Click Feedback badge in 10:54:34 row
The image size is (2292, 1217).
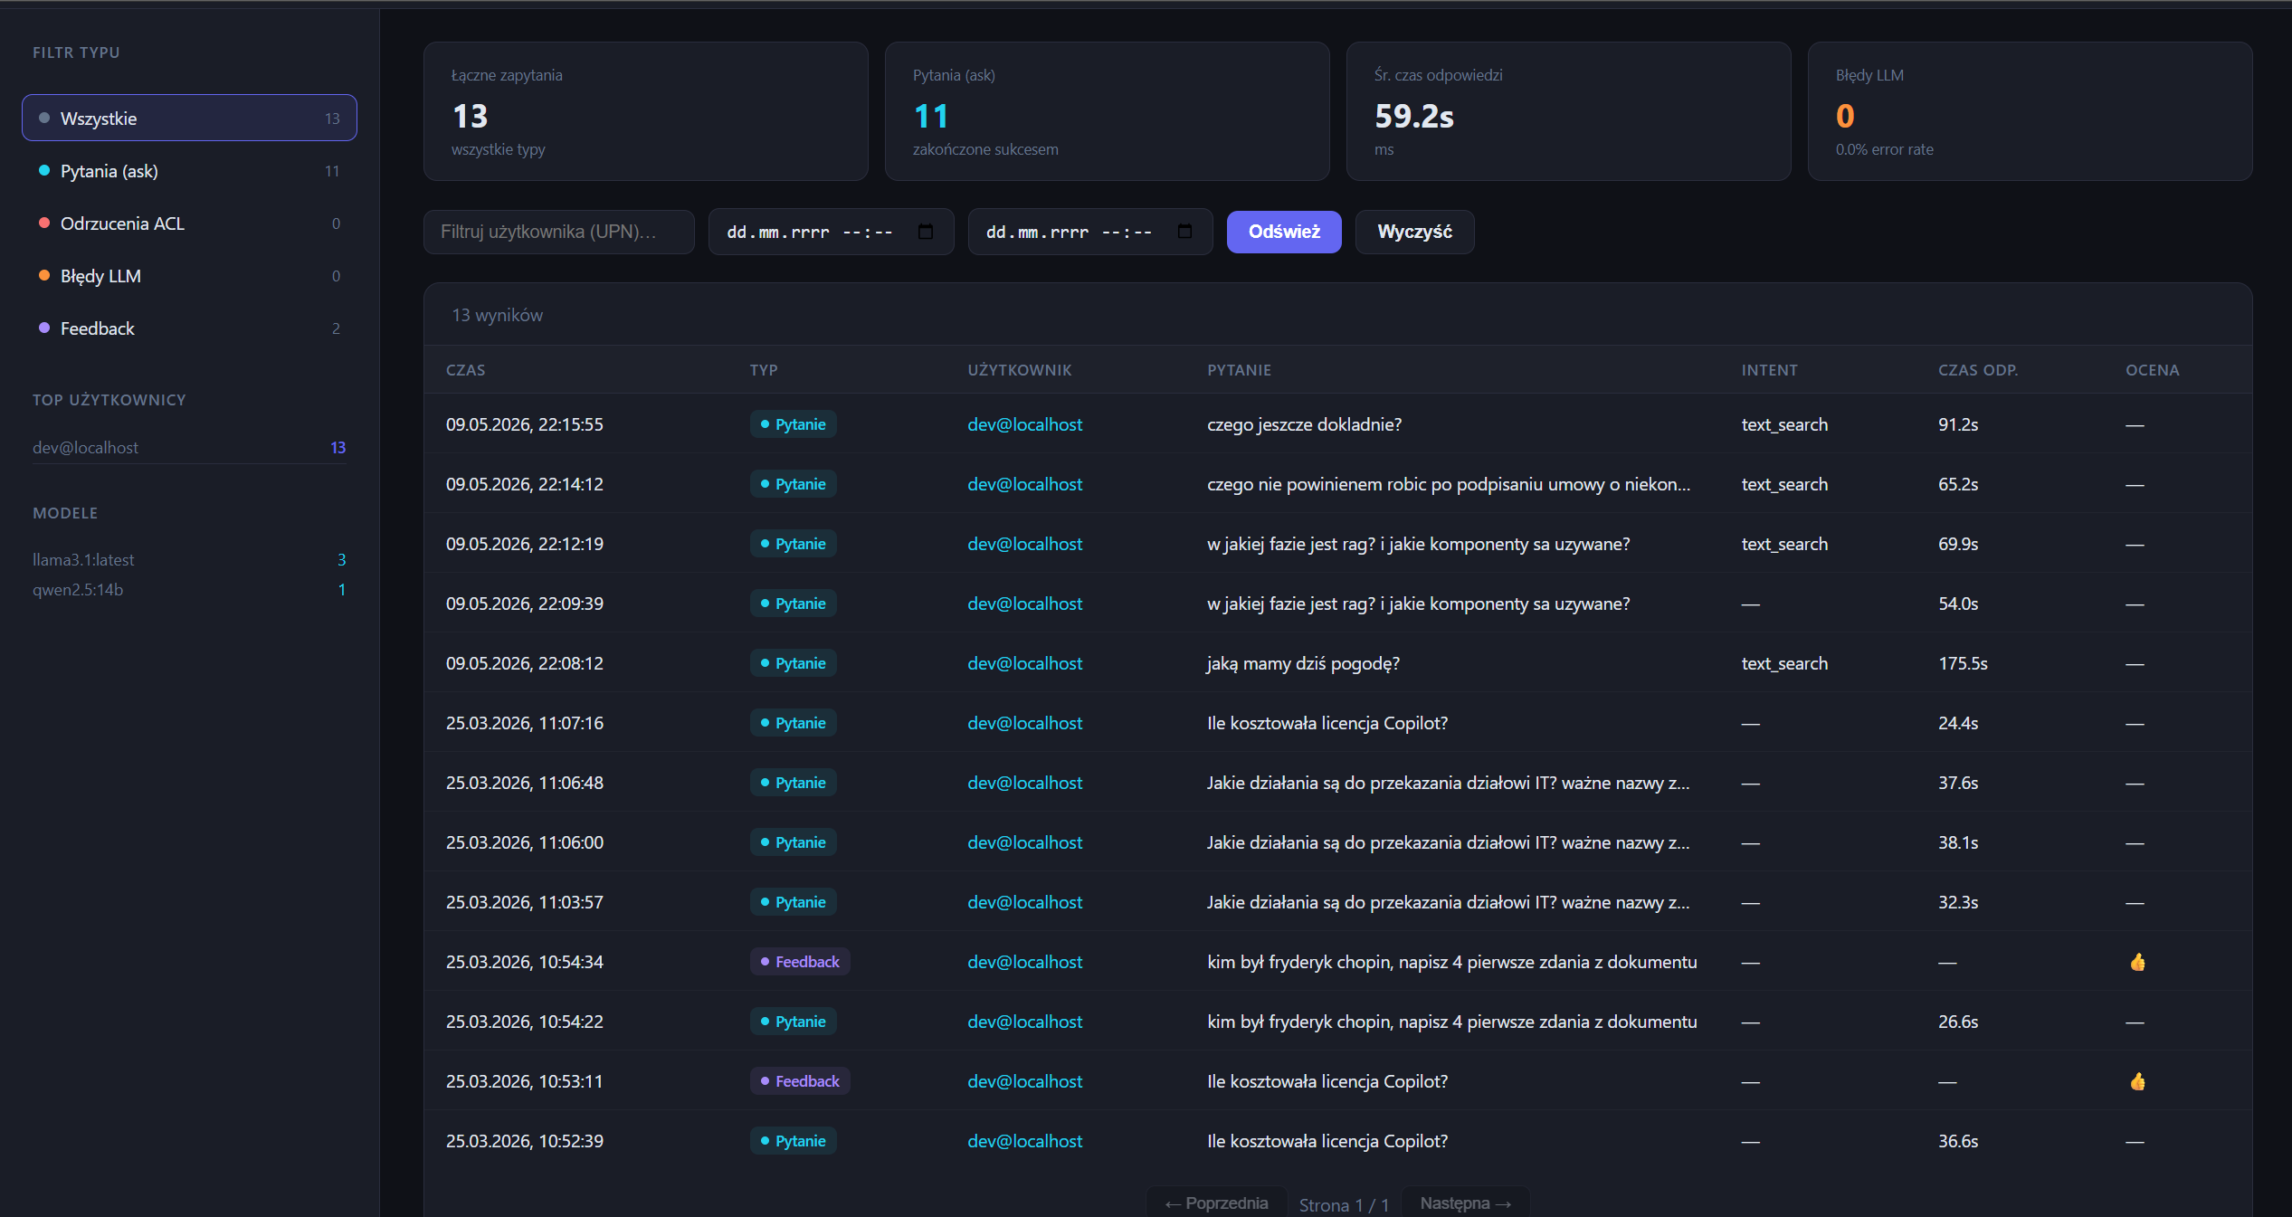click(800, 962)
